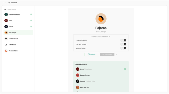This screenshot has height=94, width=169.
Task: Select Animal Lovers contact name
Action: (x=13, y=39)
